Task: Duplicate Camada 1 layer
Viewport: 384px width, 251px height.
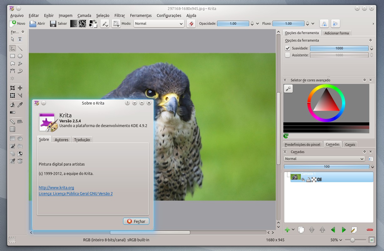Action: coord(301,230)
